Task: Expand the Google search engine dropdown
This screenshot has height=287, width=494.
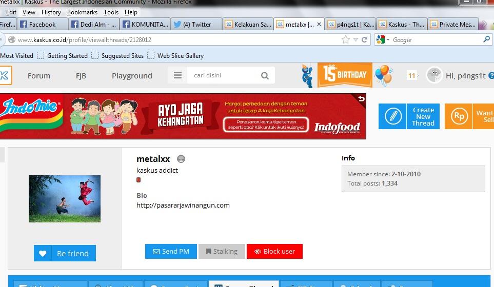Action: [x=383, y=39]
